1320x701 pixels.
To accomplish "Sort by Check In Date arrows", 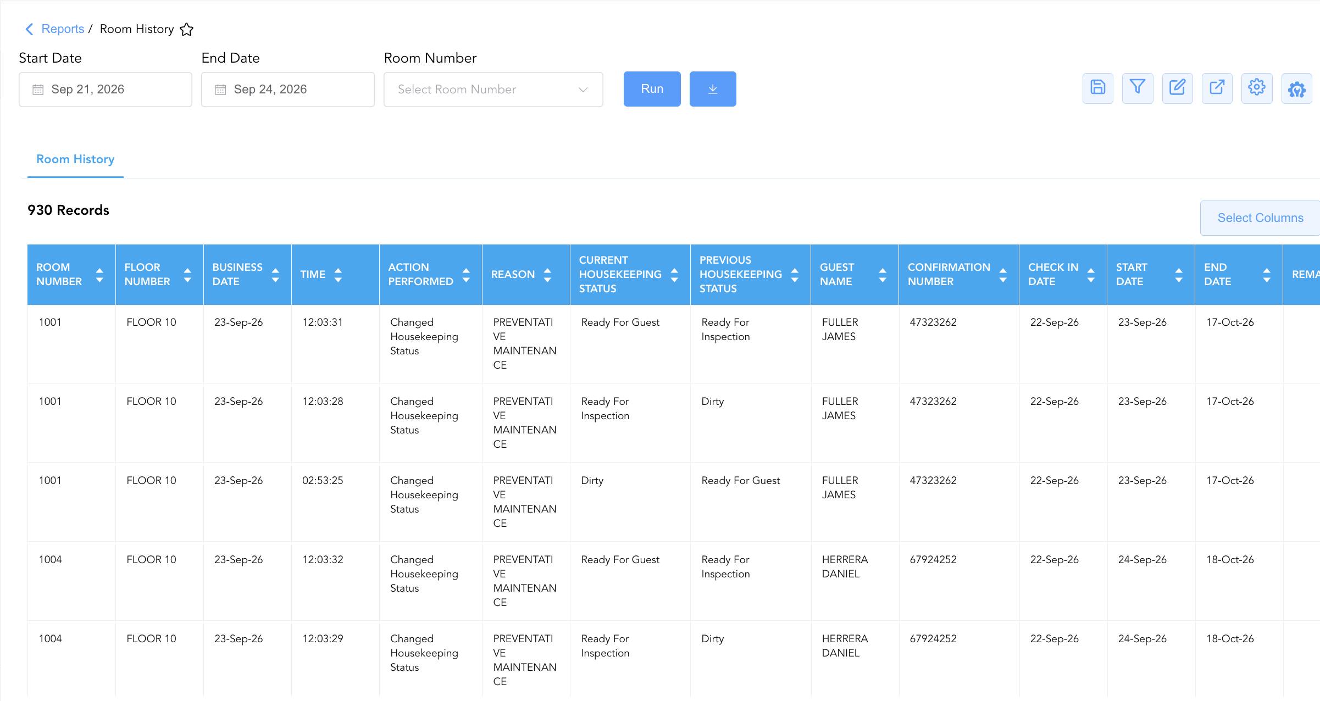I will [x=1091, y=275].
